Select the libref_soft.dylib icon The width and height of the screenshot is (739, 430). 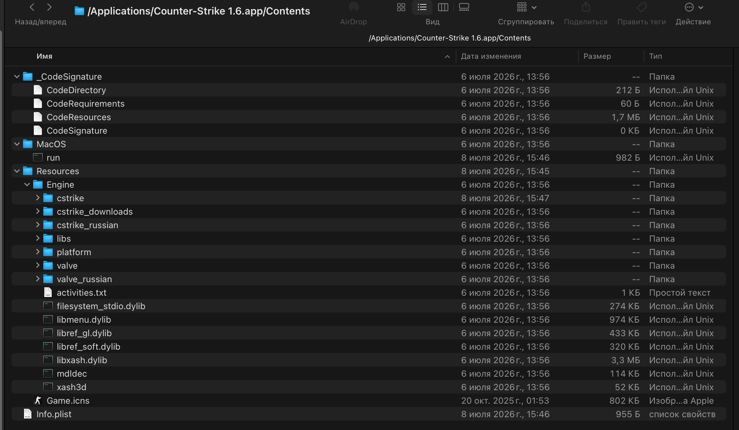coord(48,346)
